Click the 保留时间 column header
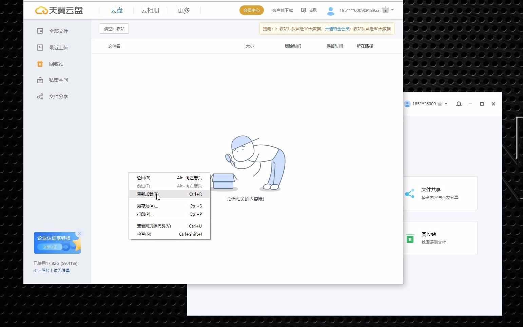 [x=335, y=46]
